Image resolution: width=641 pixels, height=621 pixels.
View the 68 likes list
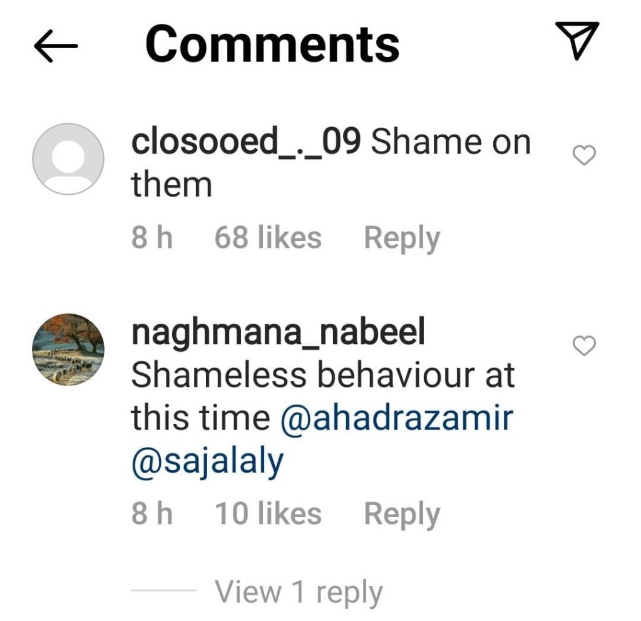pos(268,237)
